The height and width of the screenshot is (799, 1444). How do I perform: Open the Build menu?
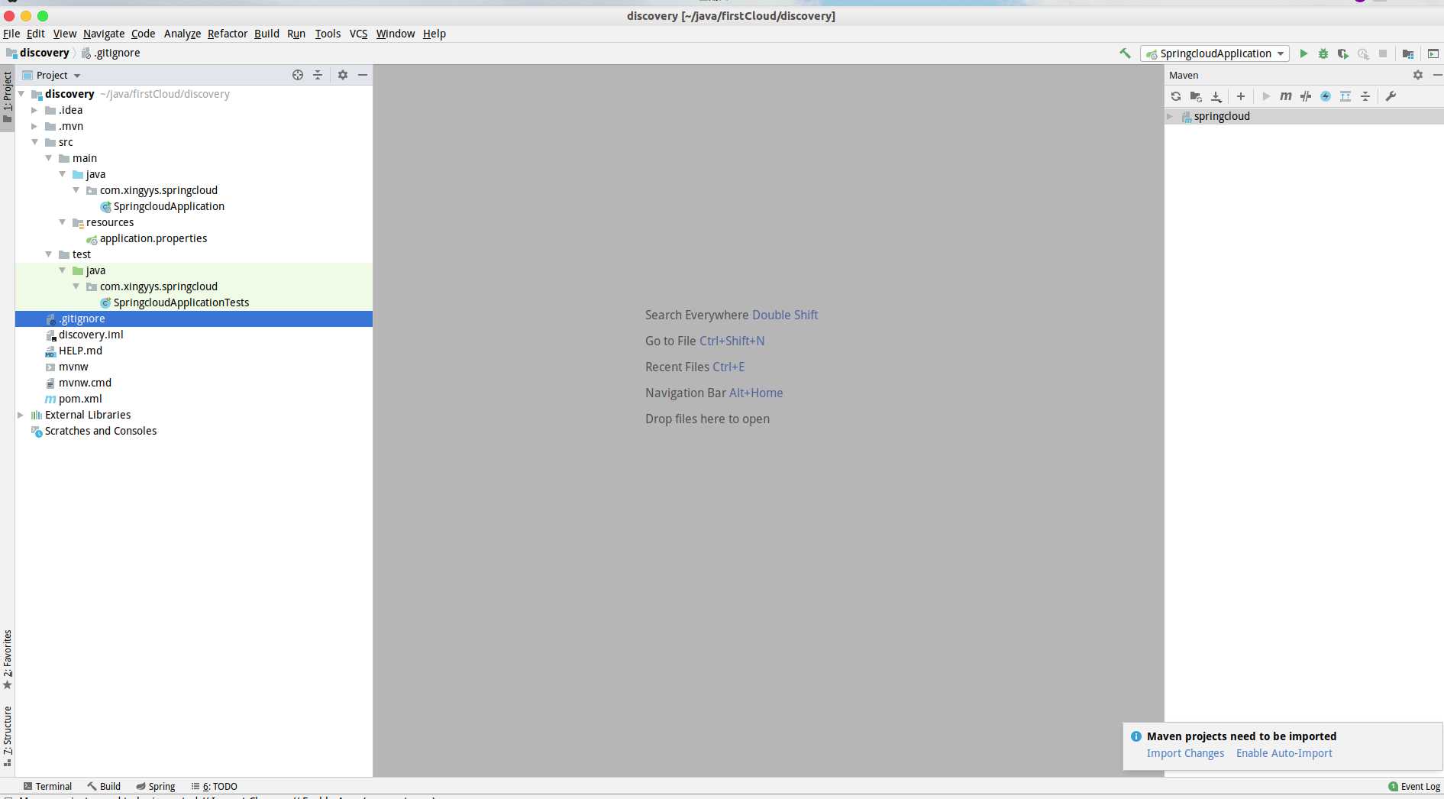click(x=267, y=34)
